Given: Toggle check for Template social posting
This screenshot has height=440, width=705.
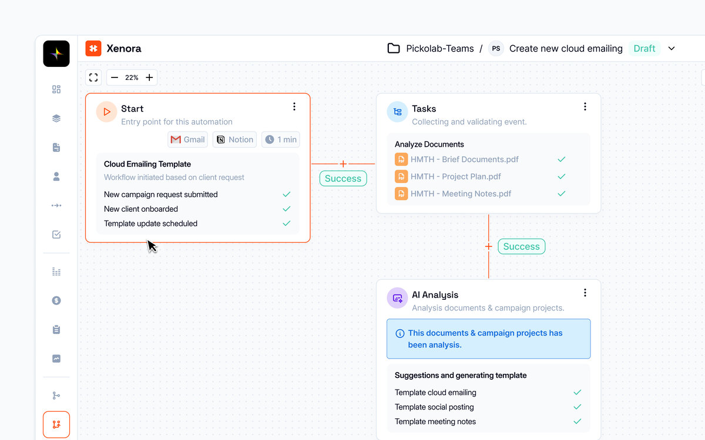Looking at the screenshot, I should pos(578,407).
